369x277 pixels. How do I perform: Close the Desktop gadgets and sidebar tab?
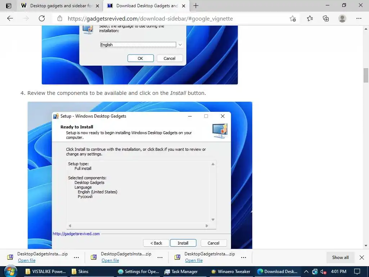point(97,6)
